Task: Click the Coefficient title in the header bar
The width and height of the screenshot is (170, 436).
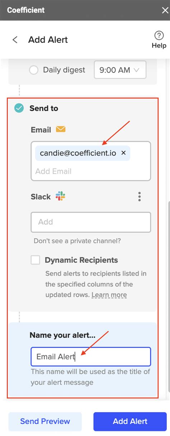Action: pyautogui.click(x=26, y=10)
